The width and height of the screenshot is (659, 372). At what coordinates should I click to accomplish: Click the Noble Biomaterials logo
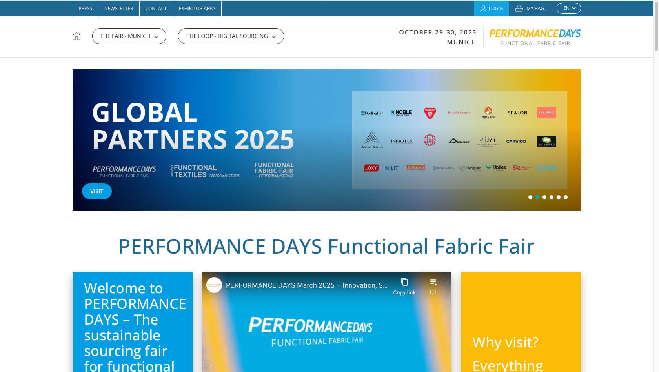(x=401, y=113)
